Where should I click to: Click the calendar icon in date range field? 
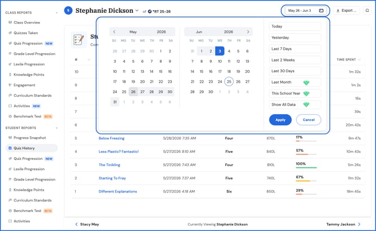point(321,11)
